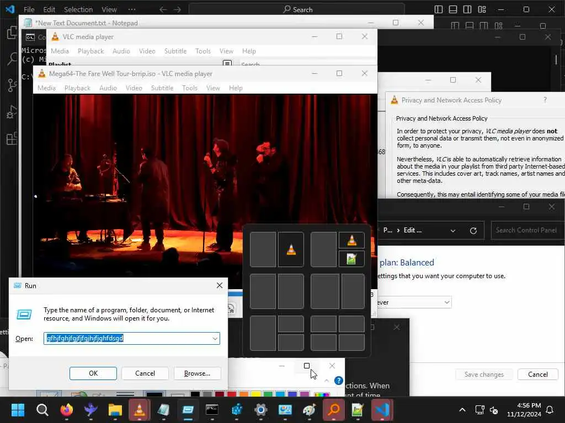Close the Run dialog
565x423 pixels.
(x=220, y=286)
